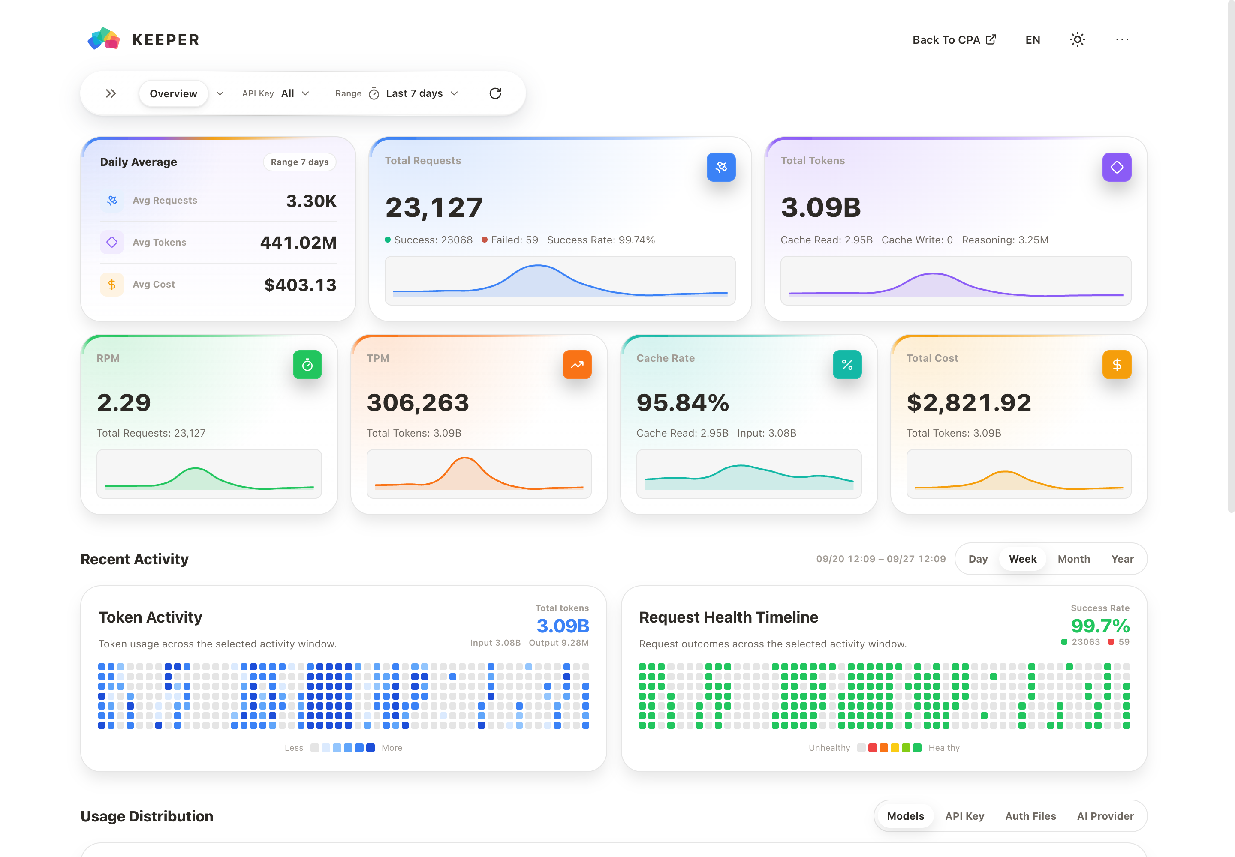1235x857 pixels.
Task: Click the Total Cost sparkline chart
Action: (x=1018, y=473)
